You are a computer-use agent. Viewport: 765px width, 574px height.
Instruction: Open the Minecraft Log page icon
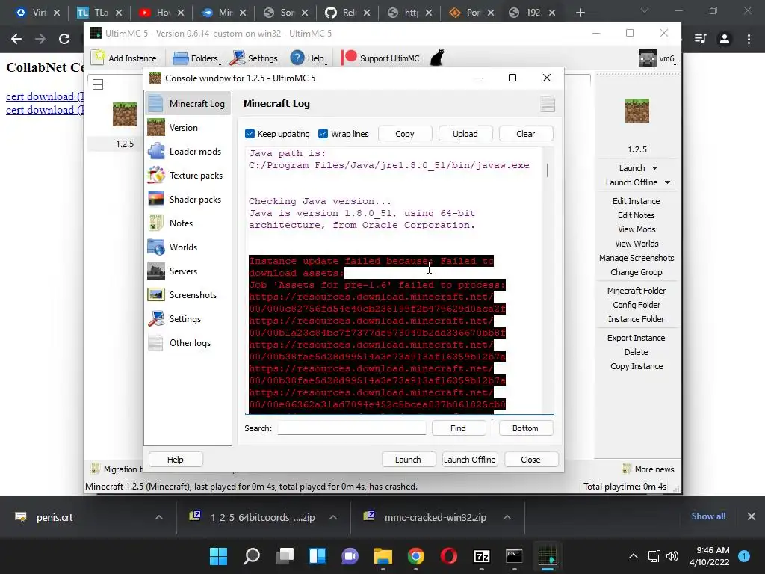[x=155, y=103]
